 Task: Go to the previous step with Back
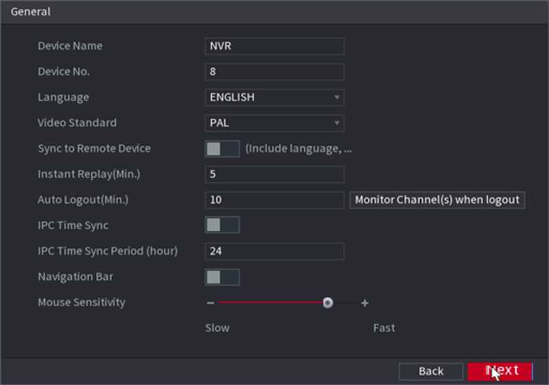click(x=431, y=371)
